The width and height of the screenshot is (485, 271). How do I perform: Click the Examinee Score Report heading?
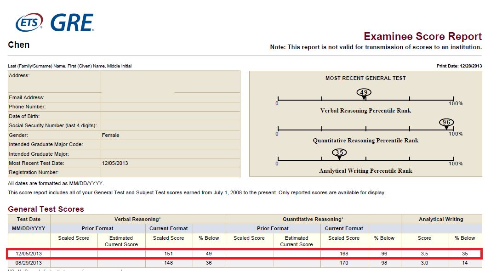point(422,36)
